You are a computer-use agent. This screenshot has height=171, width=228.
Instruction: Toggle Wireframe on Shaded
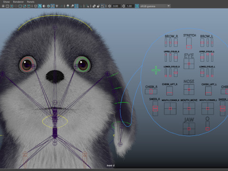point(48,6)
